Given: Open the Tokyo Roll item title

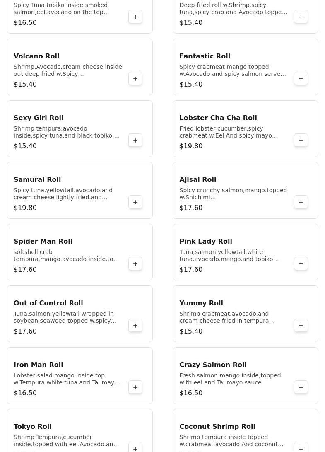Looking at the screenshot, I should 33,426.
